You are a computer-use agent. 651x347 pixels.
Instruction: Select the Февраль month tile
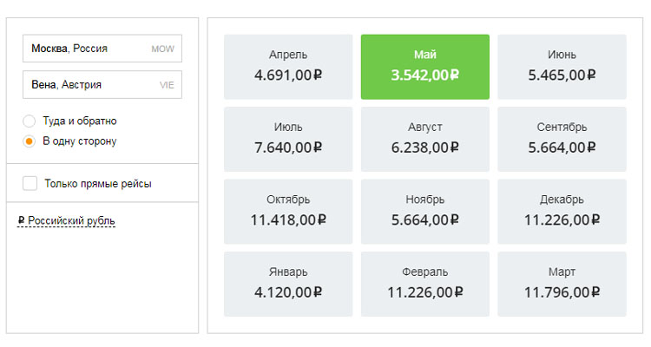[x=425, y=284]
